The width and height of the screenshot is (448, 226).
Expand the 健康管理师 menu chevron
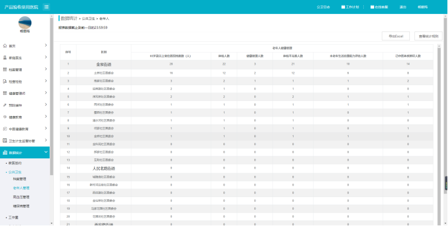(46, 93)
